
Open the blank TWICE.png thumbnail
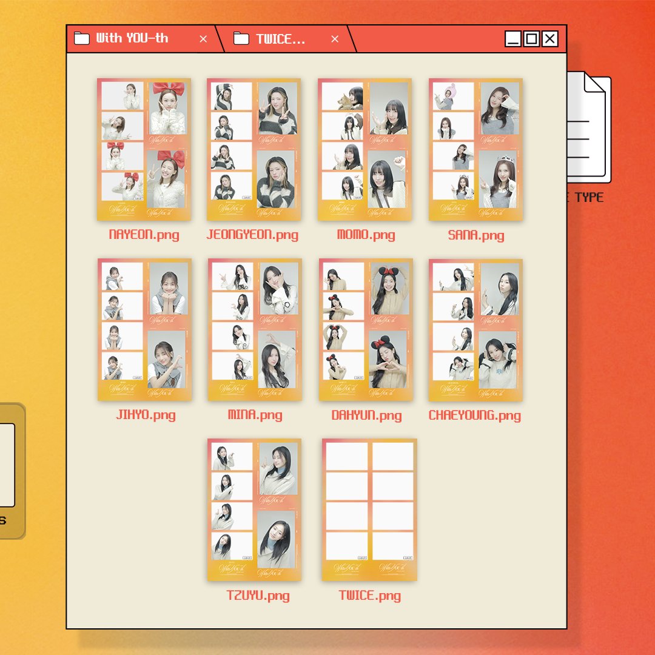click(x=370, y=509)
